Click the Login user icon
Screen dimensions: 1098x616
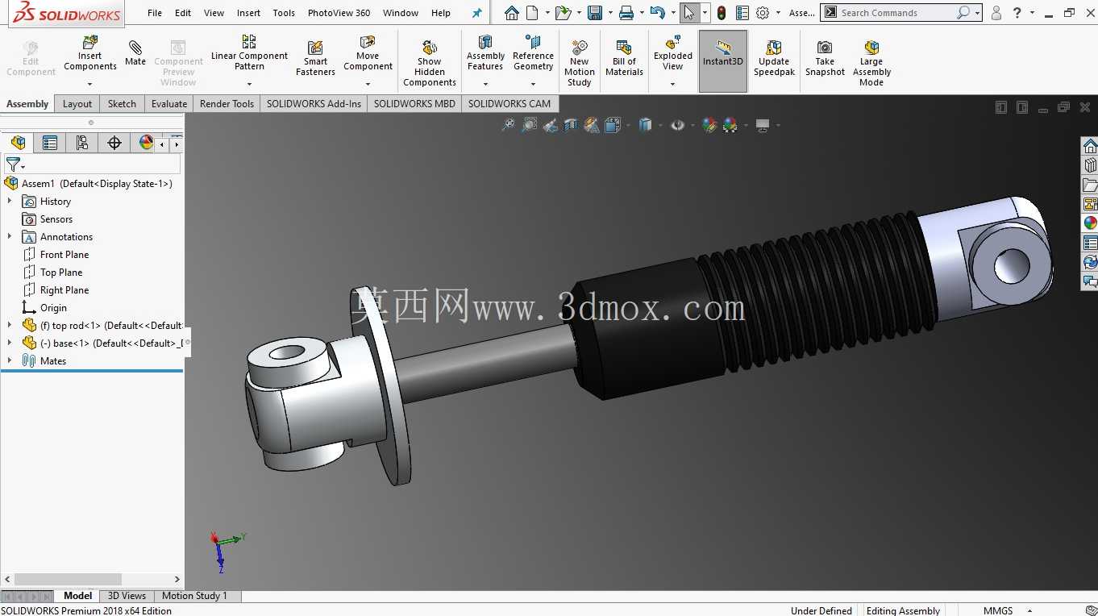coord(996,13)
